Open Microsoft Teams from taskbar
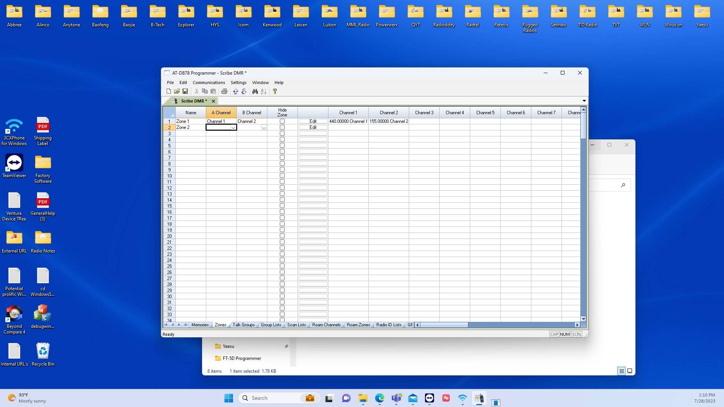The height and width of the screenshot is (407, 724). (x=396, y=398)
